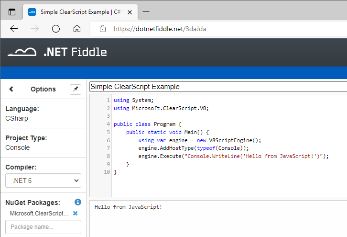347x237 pixels.
Task: Open the tab actions menu icon
Action: tap(12, 12)
